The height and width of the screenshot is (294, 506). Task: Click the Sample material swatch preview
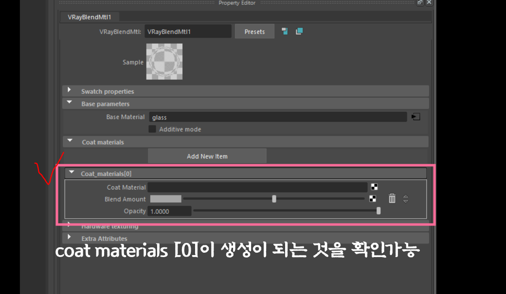click(x=164, y=62)
